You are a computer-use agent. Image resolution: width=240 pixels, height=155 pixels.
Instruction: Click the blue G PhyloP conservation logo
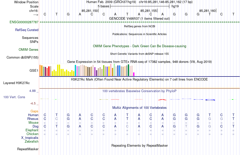click(x=210, y=100)
